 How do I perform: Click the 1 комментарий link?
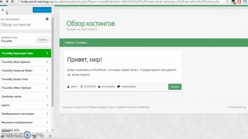click(x=128, y=86)
